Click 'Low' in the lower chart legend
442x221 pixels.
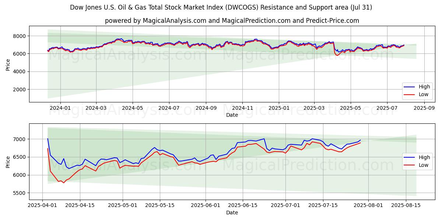424,165
